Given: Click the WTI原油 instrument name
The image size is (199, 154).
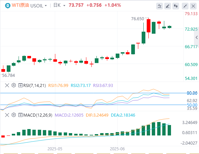Looking at the screenshot, I should [x=21, y=5].
